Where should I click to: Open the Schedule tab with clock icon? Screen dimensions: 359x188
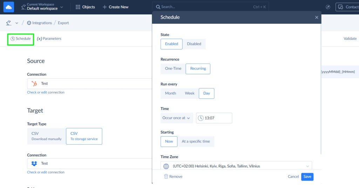tap(21, 39)
